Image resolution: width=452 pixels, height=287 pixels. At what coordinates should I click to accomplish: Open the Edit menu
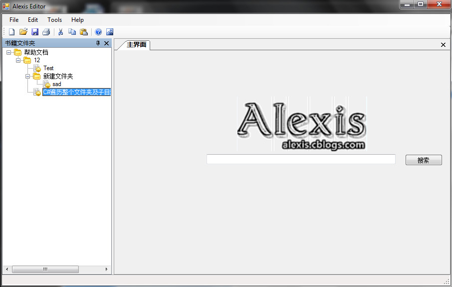(33, 20)
